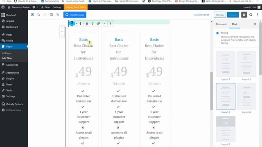Undo the last change
This screenshot has width=262, height=147.
(39, 15)
